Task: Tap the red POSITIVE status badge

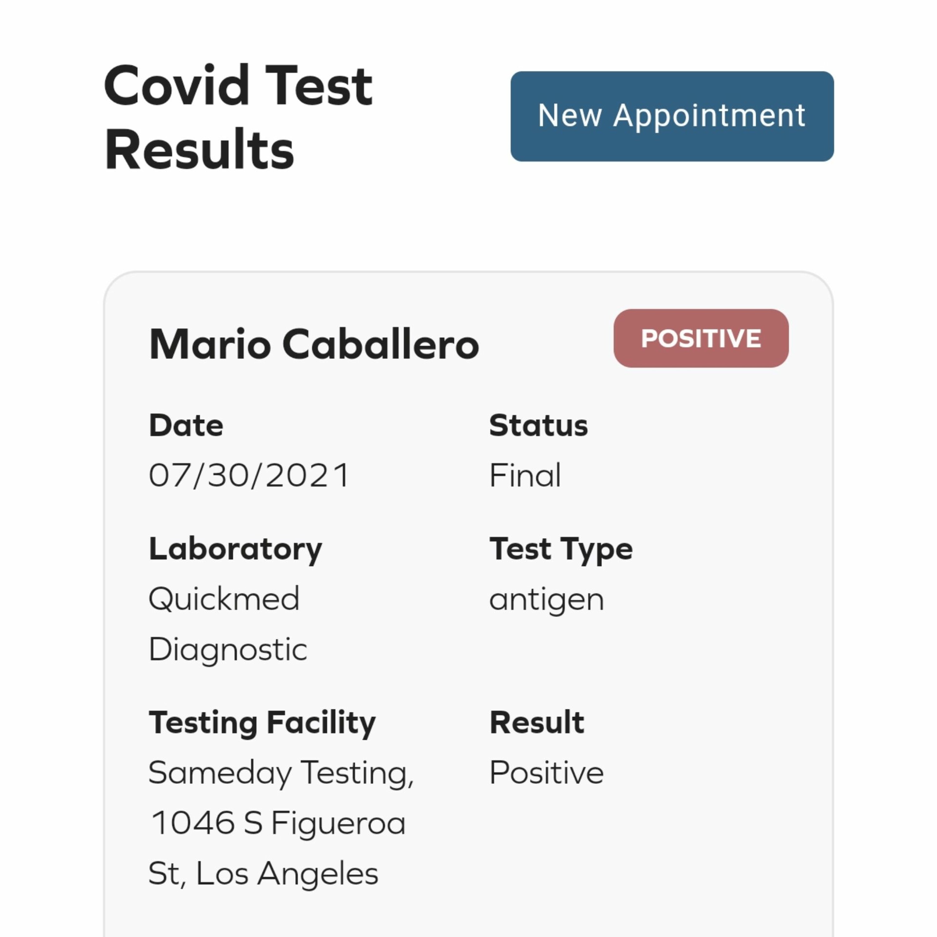Action: coord(701,338)
